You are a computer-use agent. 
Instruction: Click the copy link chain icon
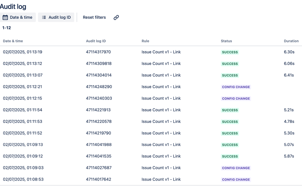(x=116, y=18)
